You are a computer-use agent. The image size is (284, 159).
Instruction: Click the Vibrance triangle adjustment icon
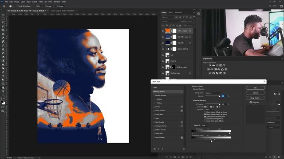[x=224, y=65]
